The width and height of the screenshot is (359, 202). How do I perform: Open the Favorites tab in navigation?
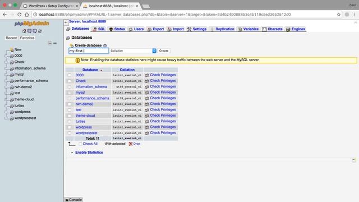pyautogui.click(x=27, y=38)
